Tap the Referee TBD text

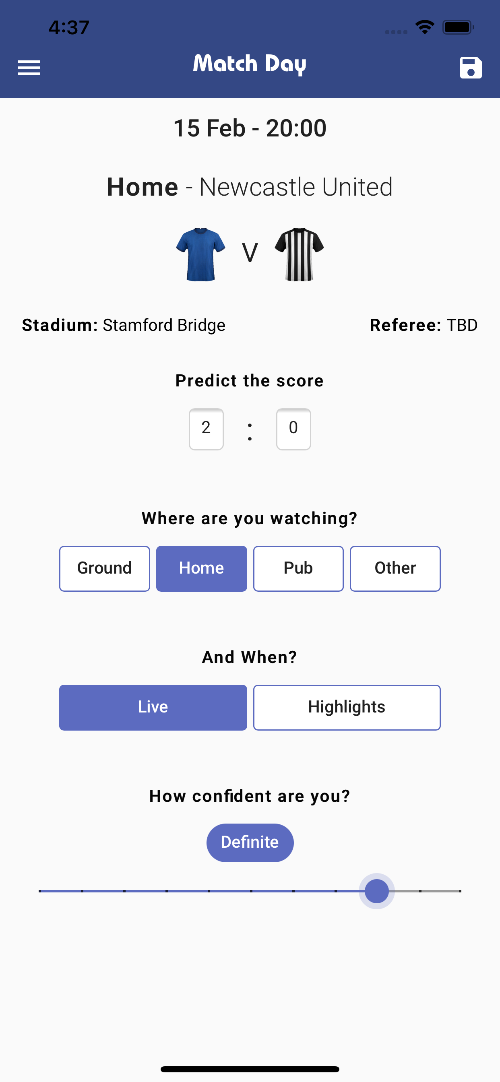(423, 325)
